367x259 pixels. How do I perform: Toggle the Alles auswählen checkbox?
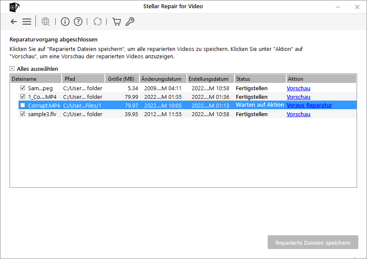[x=12, y=69]
